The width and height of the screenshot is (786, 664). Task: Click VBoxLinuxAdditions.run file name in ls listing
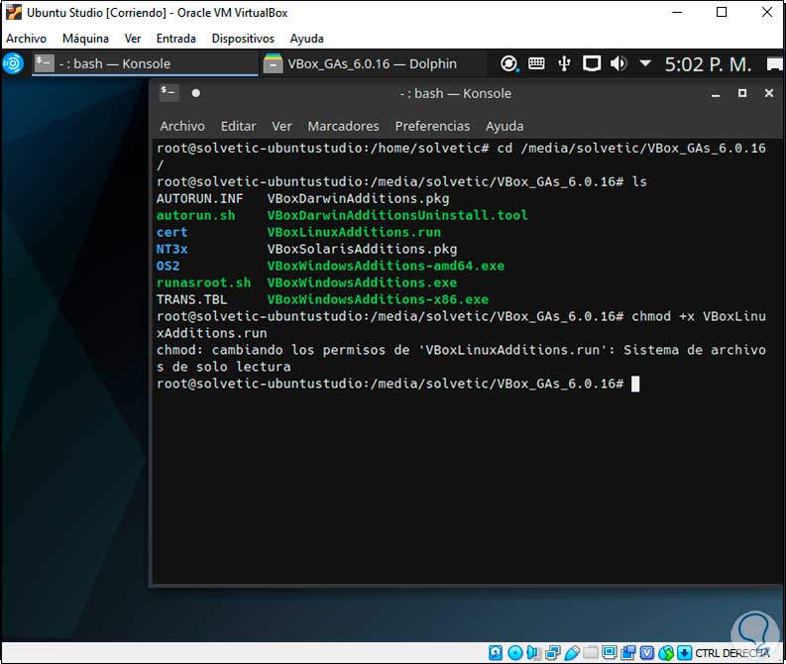tap(354, 233)
